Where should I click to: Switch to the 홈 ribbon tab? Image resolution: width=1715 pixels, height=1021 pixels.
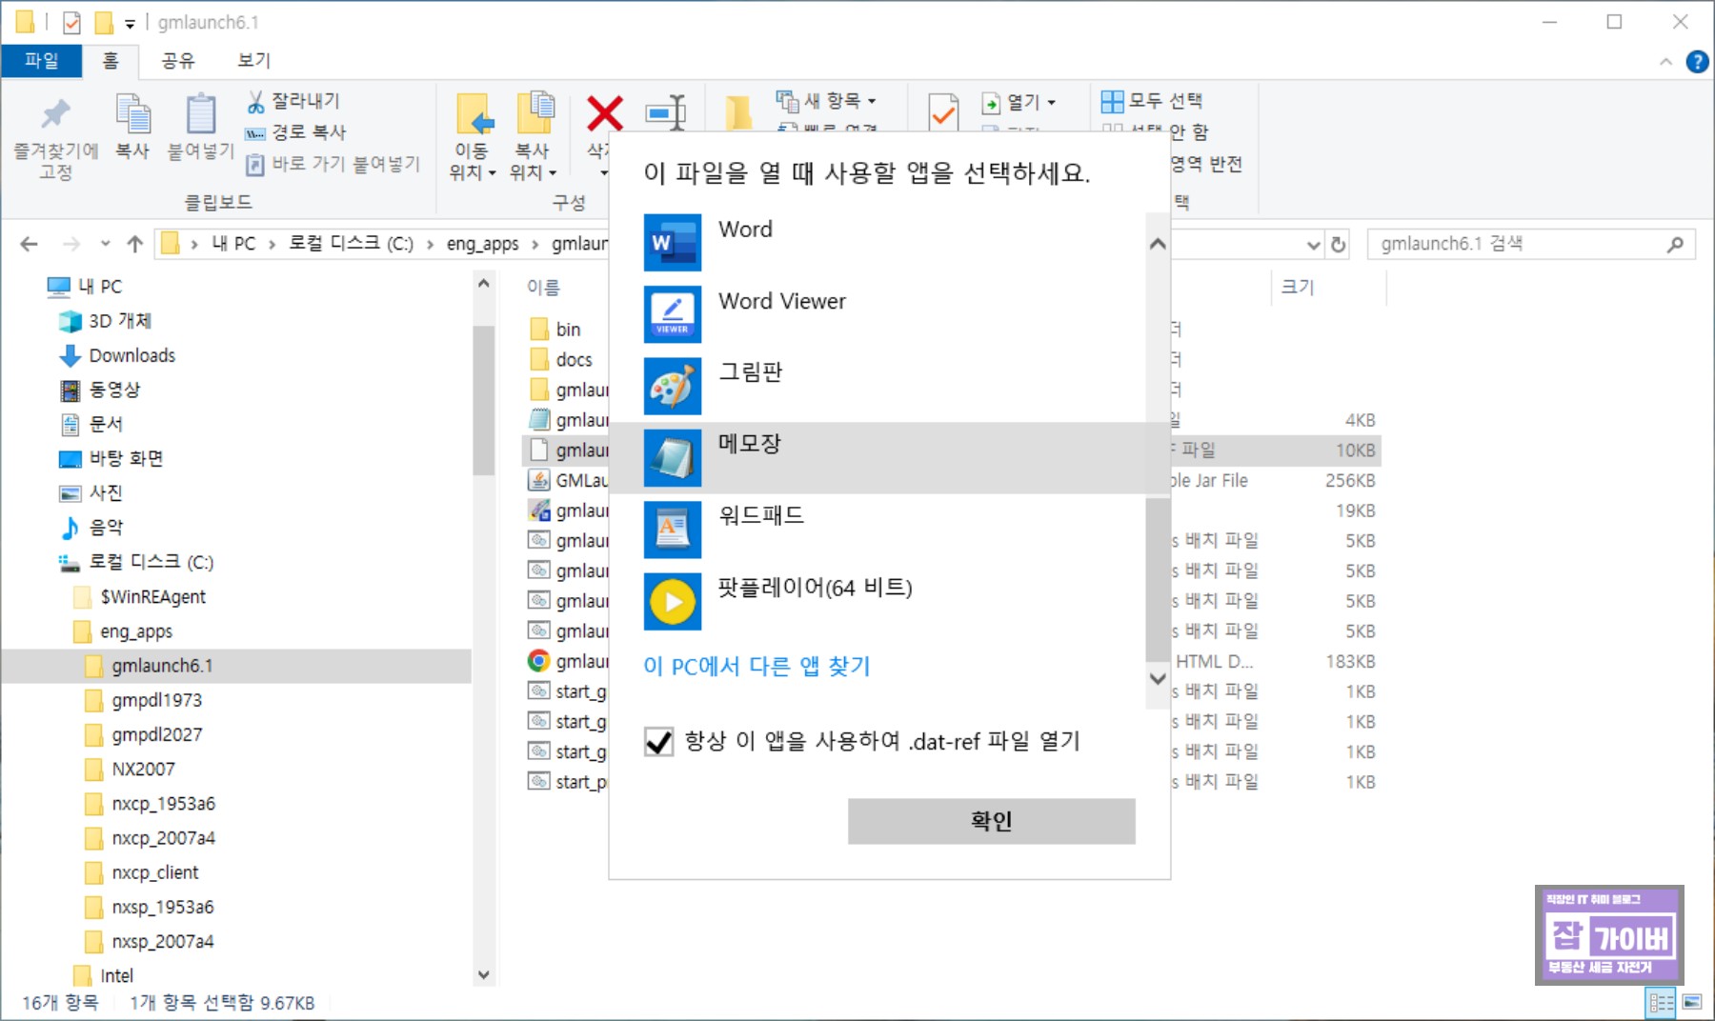point(111,61)
